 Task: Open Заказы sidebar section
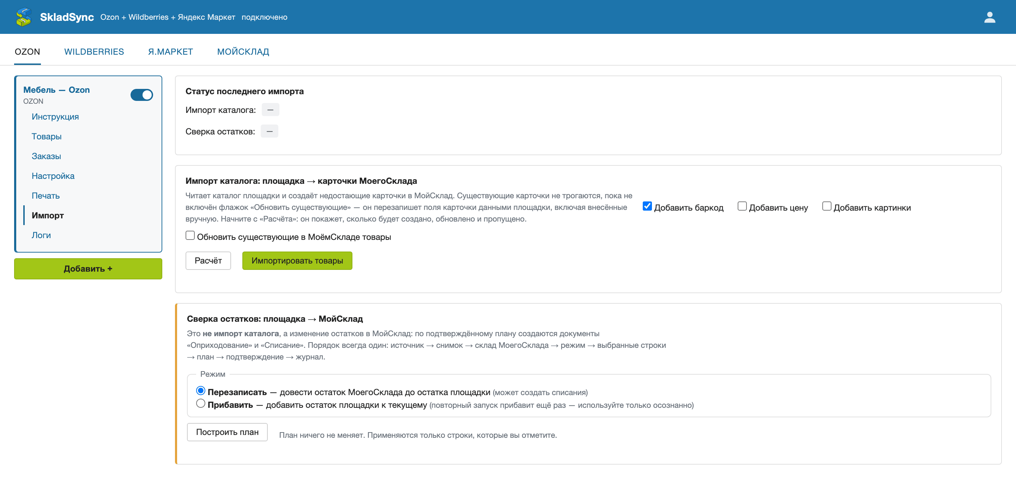coord(46,156)
